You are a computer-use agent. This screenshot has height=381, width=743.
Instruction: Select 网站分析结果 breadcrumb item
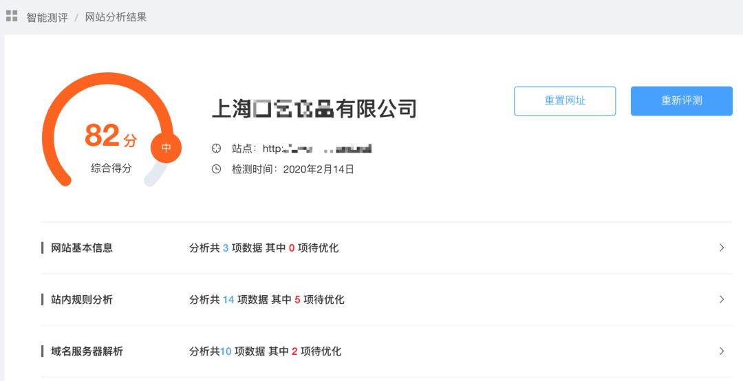[x=116, y=17]
